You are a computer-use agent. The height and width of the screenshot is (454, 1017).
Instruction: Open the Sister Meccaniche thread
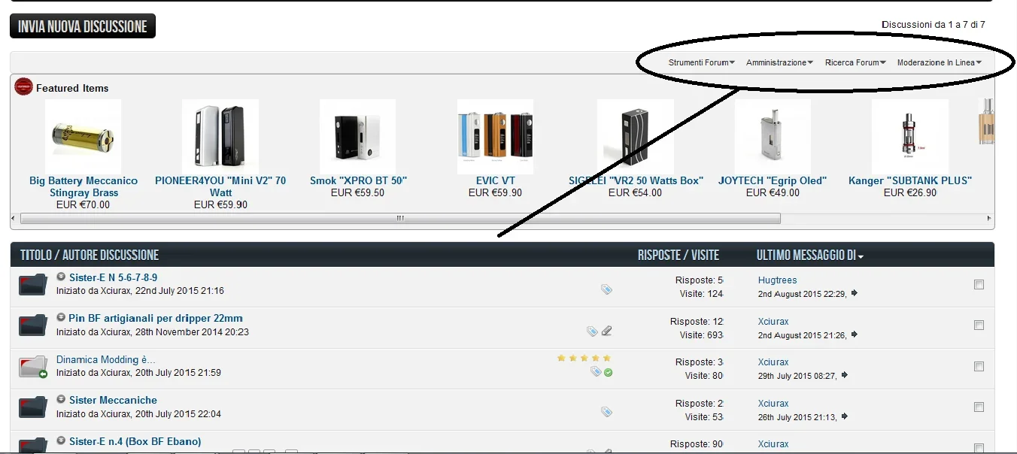point(113,400)
